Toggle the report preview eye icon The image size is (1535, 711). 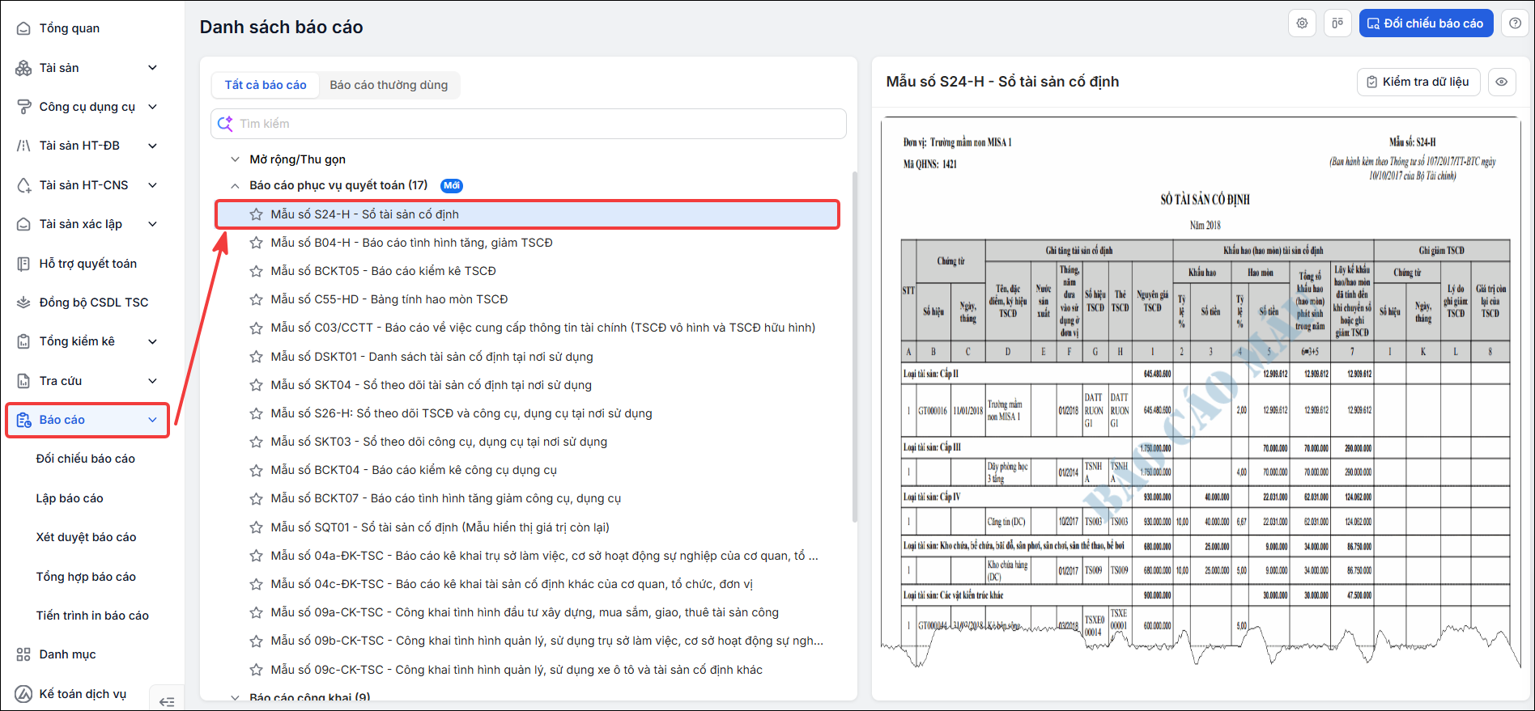coord(1502,82)
